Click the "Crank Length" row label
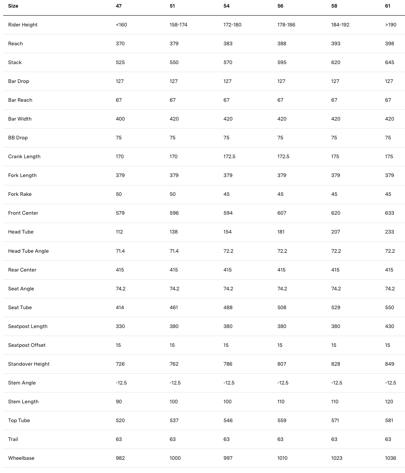Image resolution: width=405 pixels, height=473 pixels. pyautogui.click(x=24, y=157)
